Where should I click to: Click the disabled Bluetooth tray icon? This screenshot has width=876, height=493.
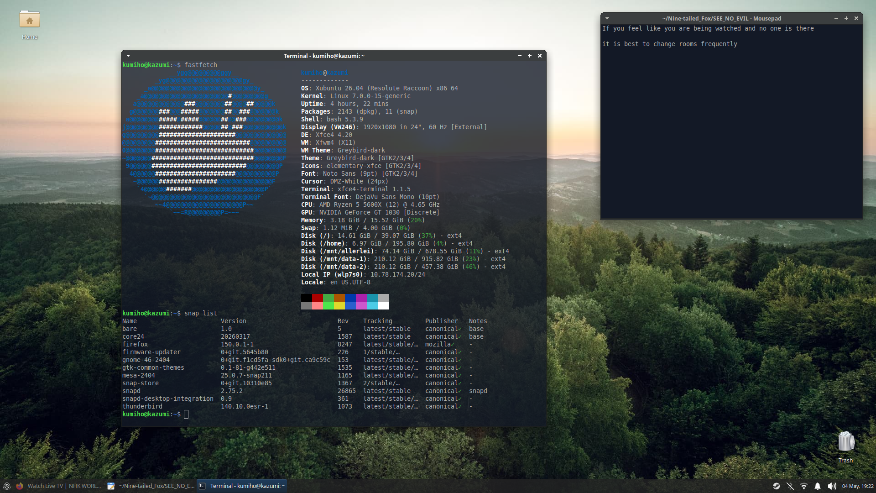coord(790,486)
